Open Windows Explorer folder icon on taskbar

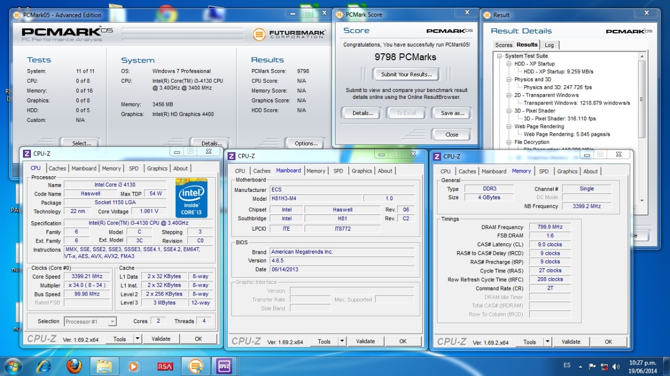(x=105, y=366)
